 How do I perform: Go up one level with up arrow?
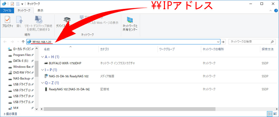click(23, 42)
